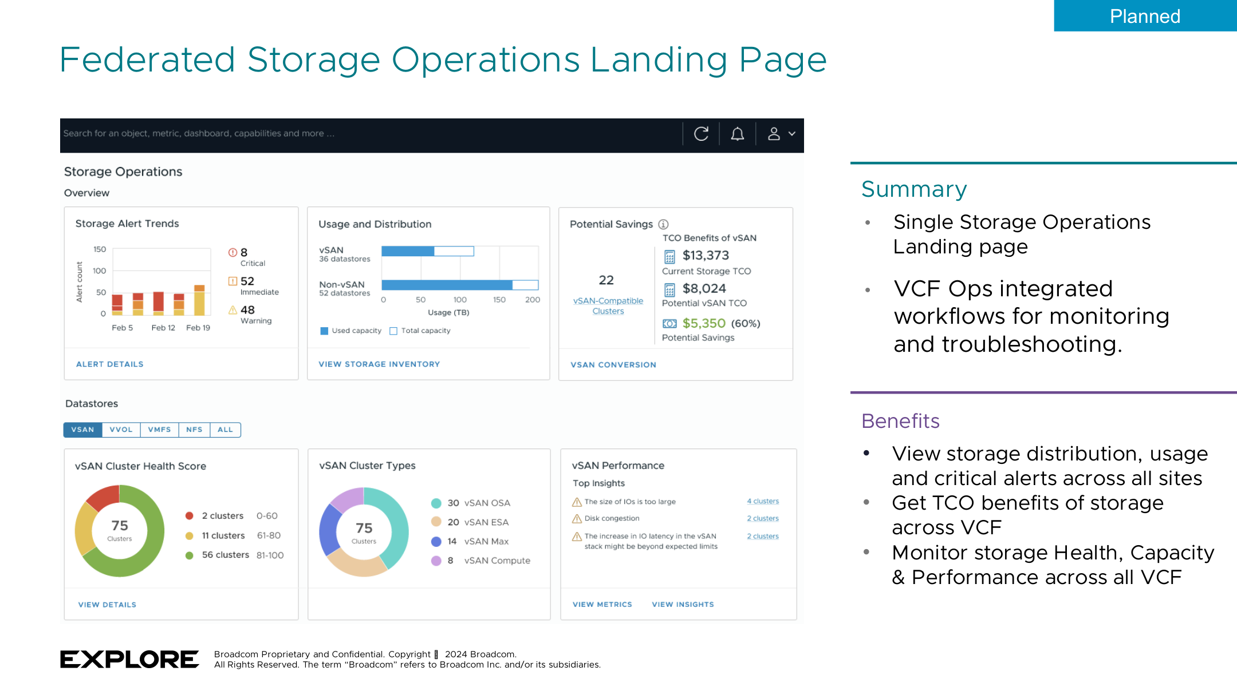The image size is (1237, 695).
Task: Open vSAN-Compatible Clusters link
Action: click(x=608, y=306)
